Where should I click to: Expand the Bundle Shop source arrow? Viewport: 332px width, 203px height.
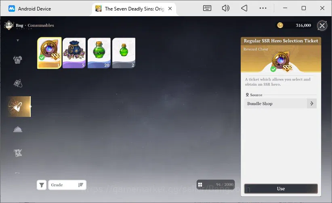click(312, 104)
